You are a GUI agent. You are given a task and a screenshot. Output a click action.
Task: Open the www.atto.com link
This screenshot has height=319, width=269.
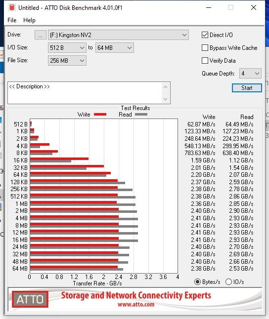coord(136,305)
